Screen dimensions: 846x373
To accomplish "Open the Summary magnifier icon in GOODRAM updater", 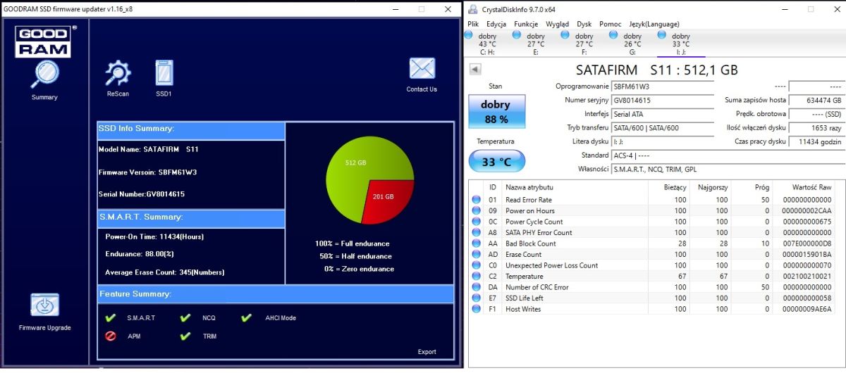I will 46,74.
